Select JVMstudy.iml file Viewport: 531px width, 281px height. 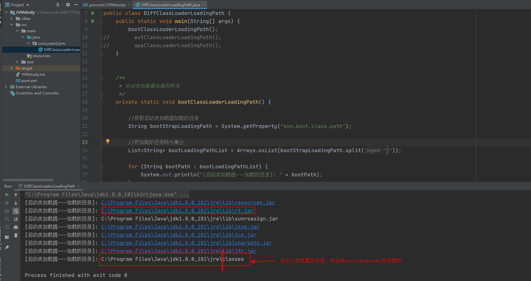point(30,75)
